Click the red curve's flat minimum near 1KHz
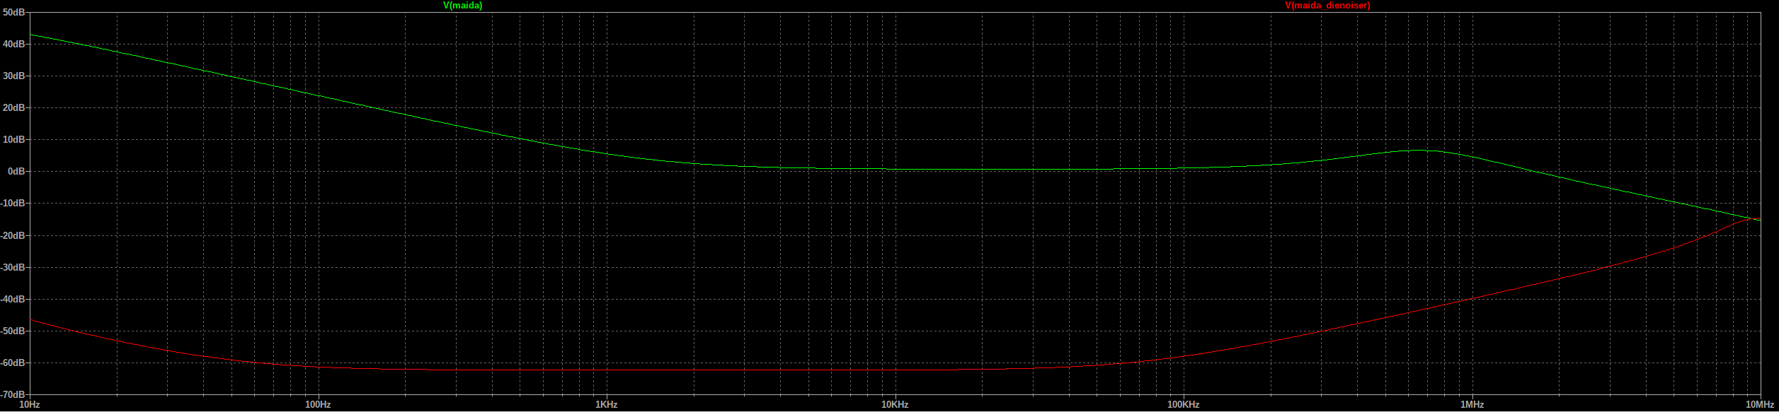Screen dimensions: 1779x412 (x=607, y=370)
